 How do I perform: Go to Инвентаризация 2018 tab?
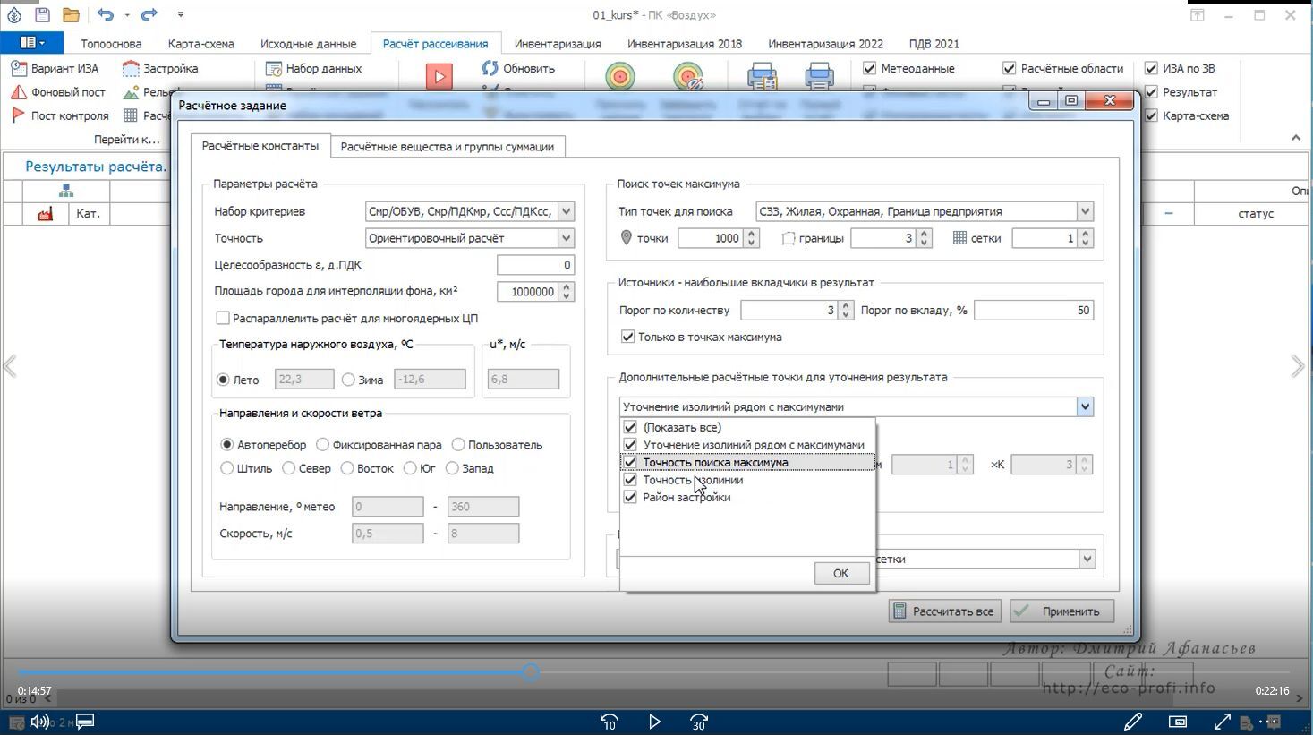(x=685, y=43)
